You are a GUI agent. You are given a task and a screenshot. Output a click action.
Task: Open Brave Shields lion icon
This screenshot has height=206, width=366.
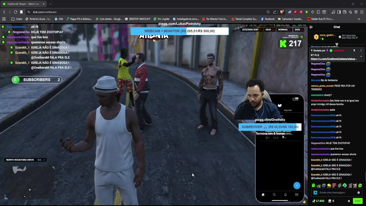coord(282,12)
